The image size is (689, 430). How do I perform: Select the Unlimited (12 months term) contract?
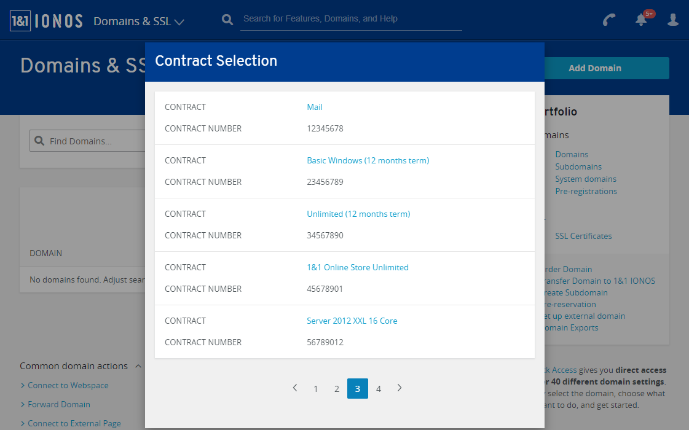pyautogui.click(x=358, y=214)
